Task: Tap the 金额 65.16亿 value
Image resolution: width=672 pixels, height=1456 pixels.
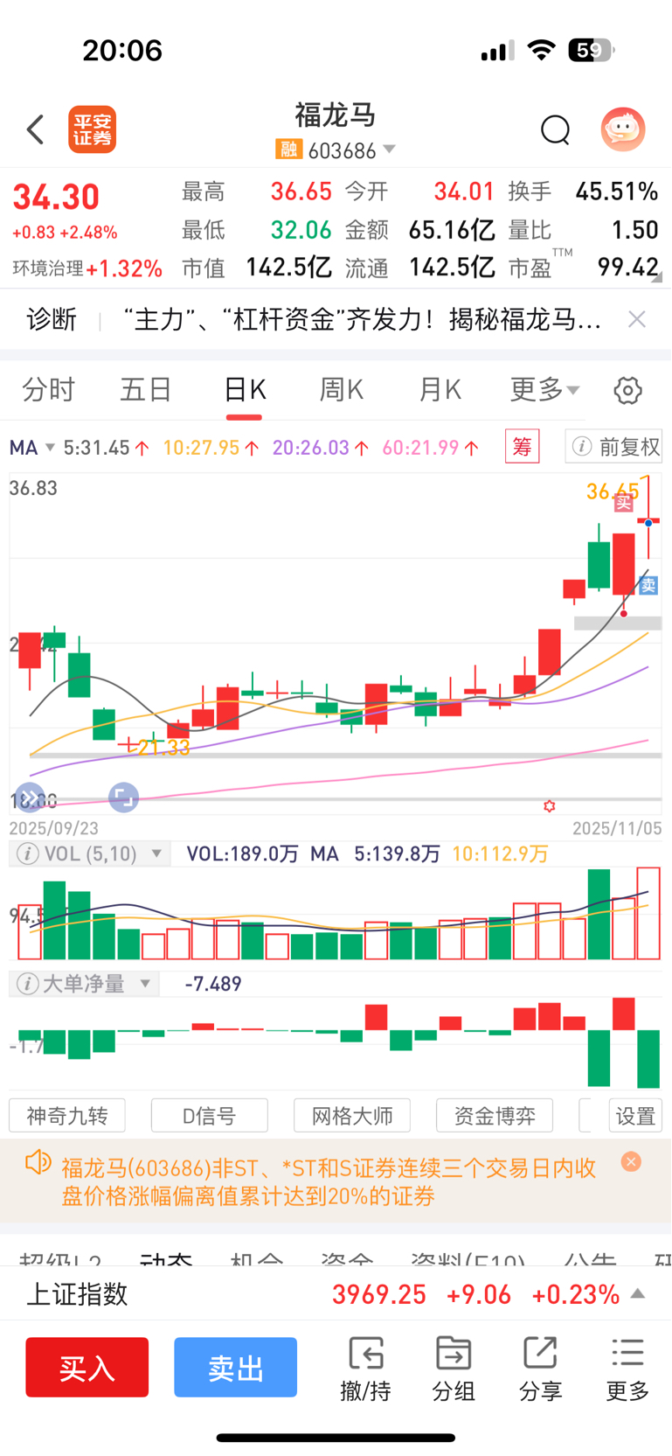Action: click(452, 230)
